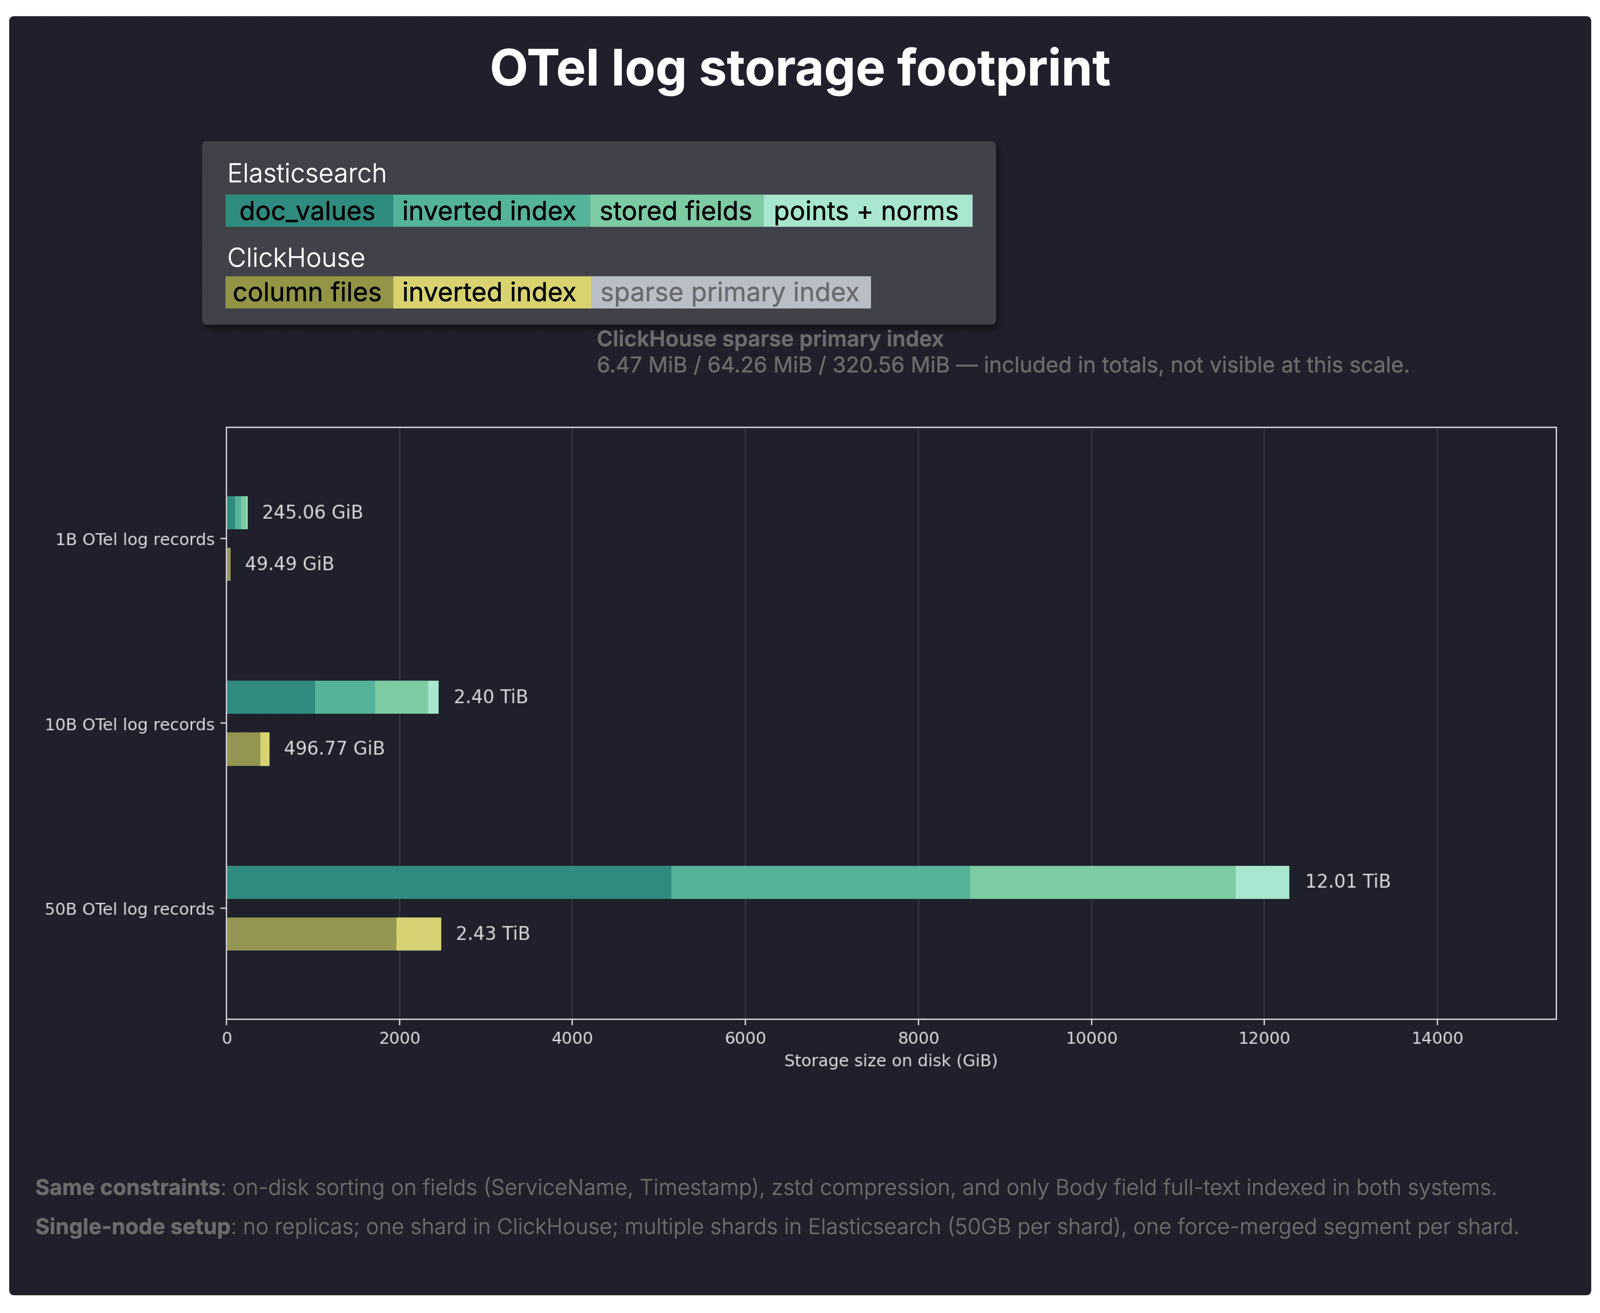Screen dimensions: 1600x1313
Task: Select the ClickHouse column files legend swatch
Action: tap(308, 293)
